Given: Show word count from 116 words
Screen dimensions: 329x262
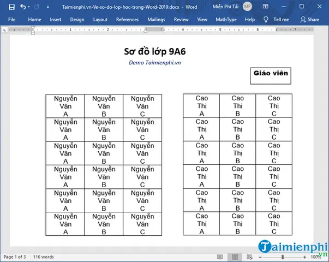Looking at the screenshot, I should point(44,257).
